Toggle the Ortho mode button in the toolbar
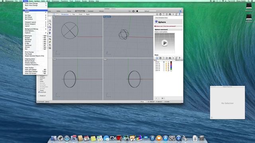 click(59, 11)
